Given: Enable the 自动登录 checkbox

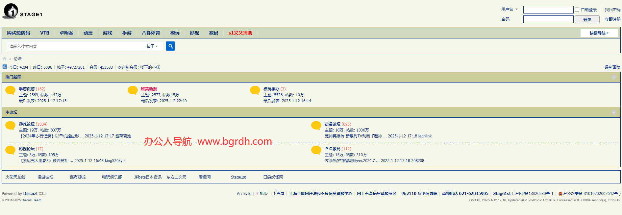Looking at the screenshot, I should 577,10.
